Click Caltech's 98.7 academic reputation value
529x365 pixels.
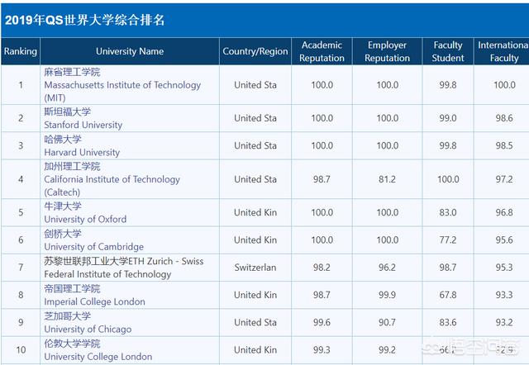[x=322, y=179]
